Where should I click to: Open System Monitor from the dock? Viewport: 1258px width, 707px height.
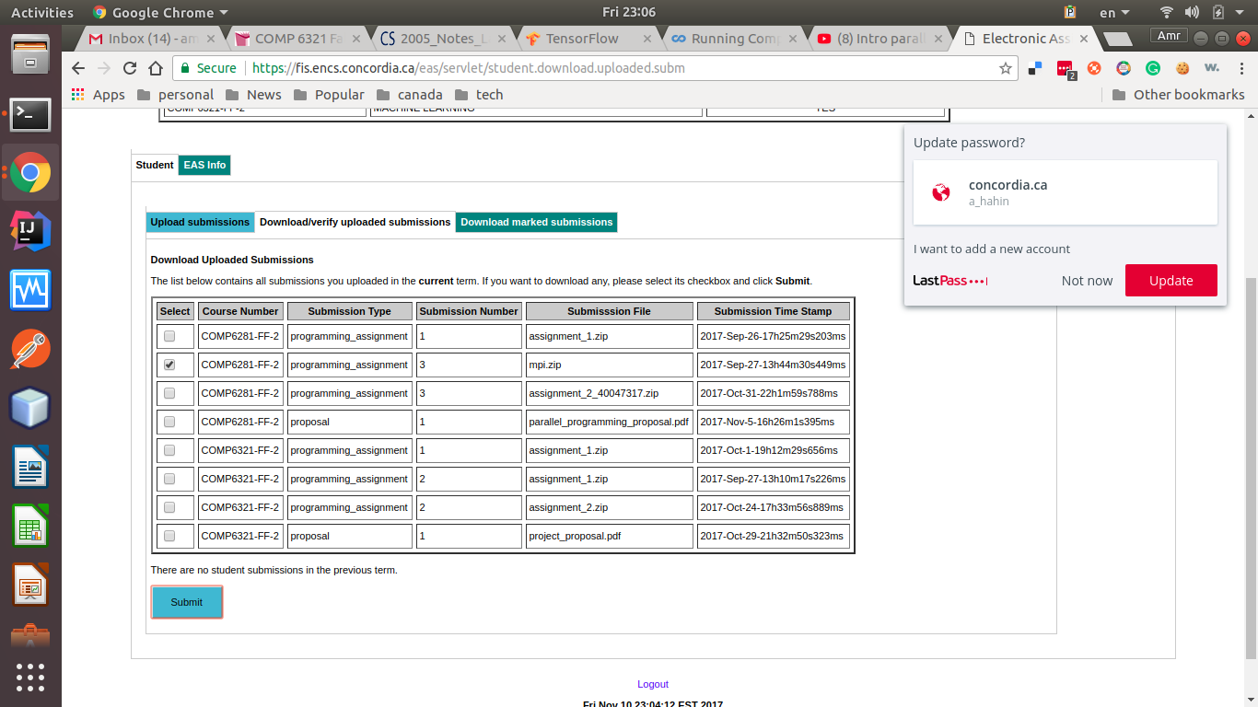(30, 290)
